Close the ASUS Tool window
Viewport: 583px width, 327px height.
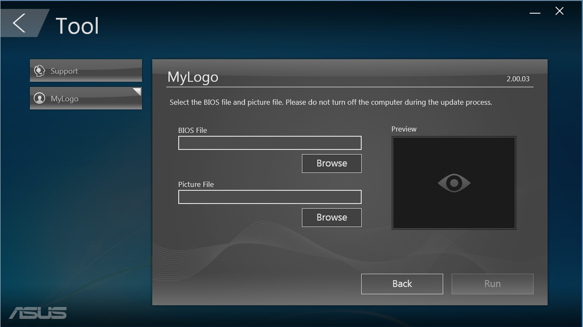pos(560,11)
